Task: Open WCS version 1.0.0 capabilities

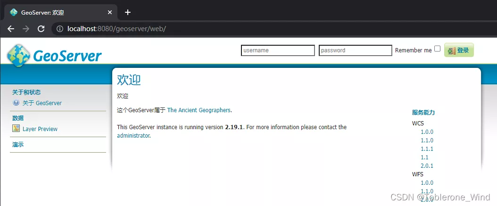Action: click(427, 132)
